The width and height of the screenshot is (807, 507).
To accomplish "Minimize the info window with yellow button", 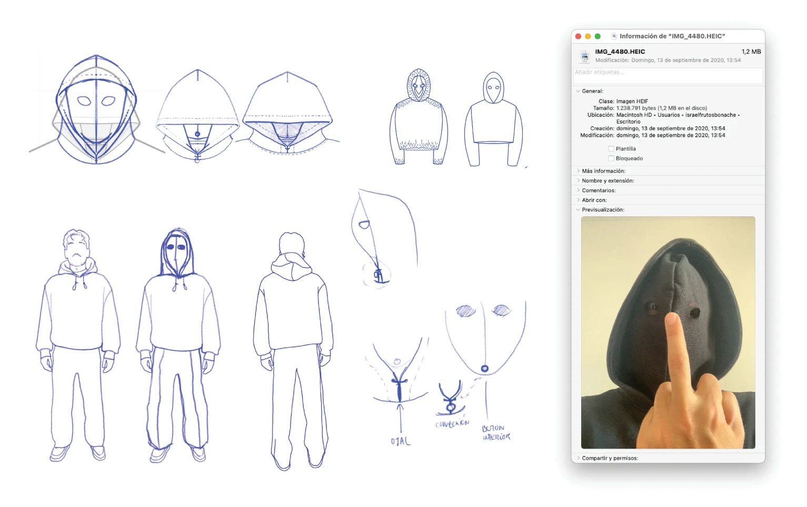I will click(x=587, y=36).
